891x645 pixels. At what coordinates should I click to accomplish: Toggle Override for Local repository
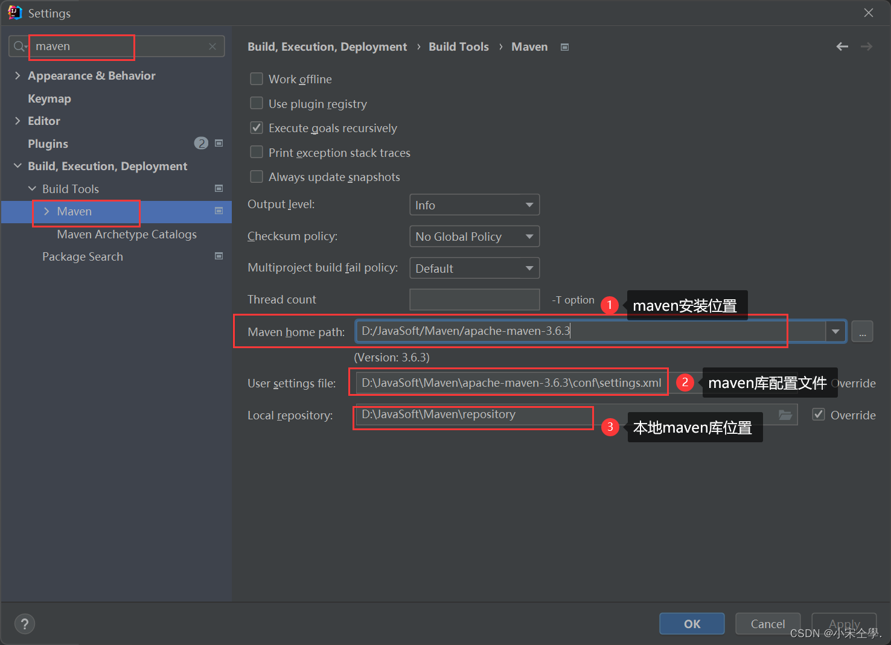(819, 415)
